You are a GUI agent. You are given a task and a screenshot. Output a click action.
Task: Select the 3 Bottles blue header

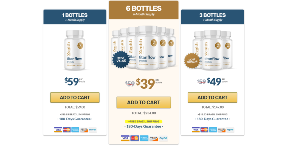(x=213, y=17)
